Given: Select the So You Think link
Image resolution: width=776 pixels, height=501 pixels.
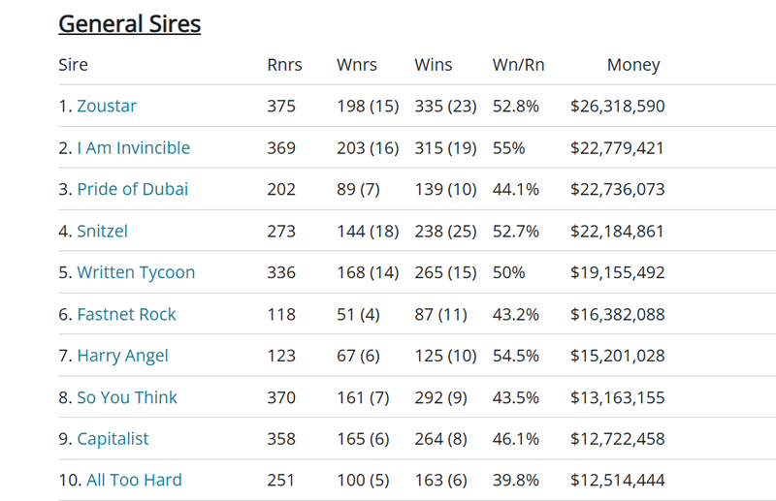Looking at the screenshot, I should [x=127, y=398].
